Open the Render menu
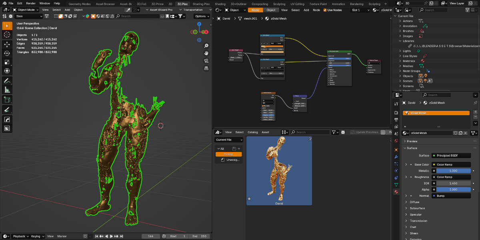480x240 pixels. point(31,3)
